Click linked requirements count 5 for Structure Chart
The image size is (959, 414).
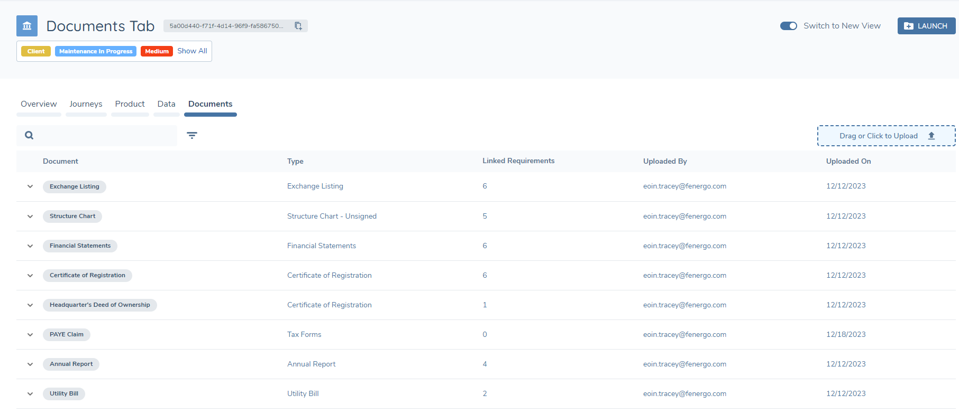click(485, 216)
